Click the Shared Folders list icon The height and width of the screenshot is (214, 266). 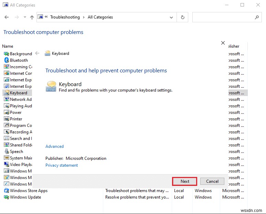coord(7,145)
